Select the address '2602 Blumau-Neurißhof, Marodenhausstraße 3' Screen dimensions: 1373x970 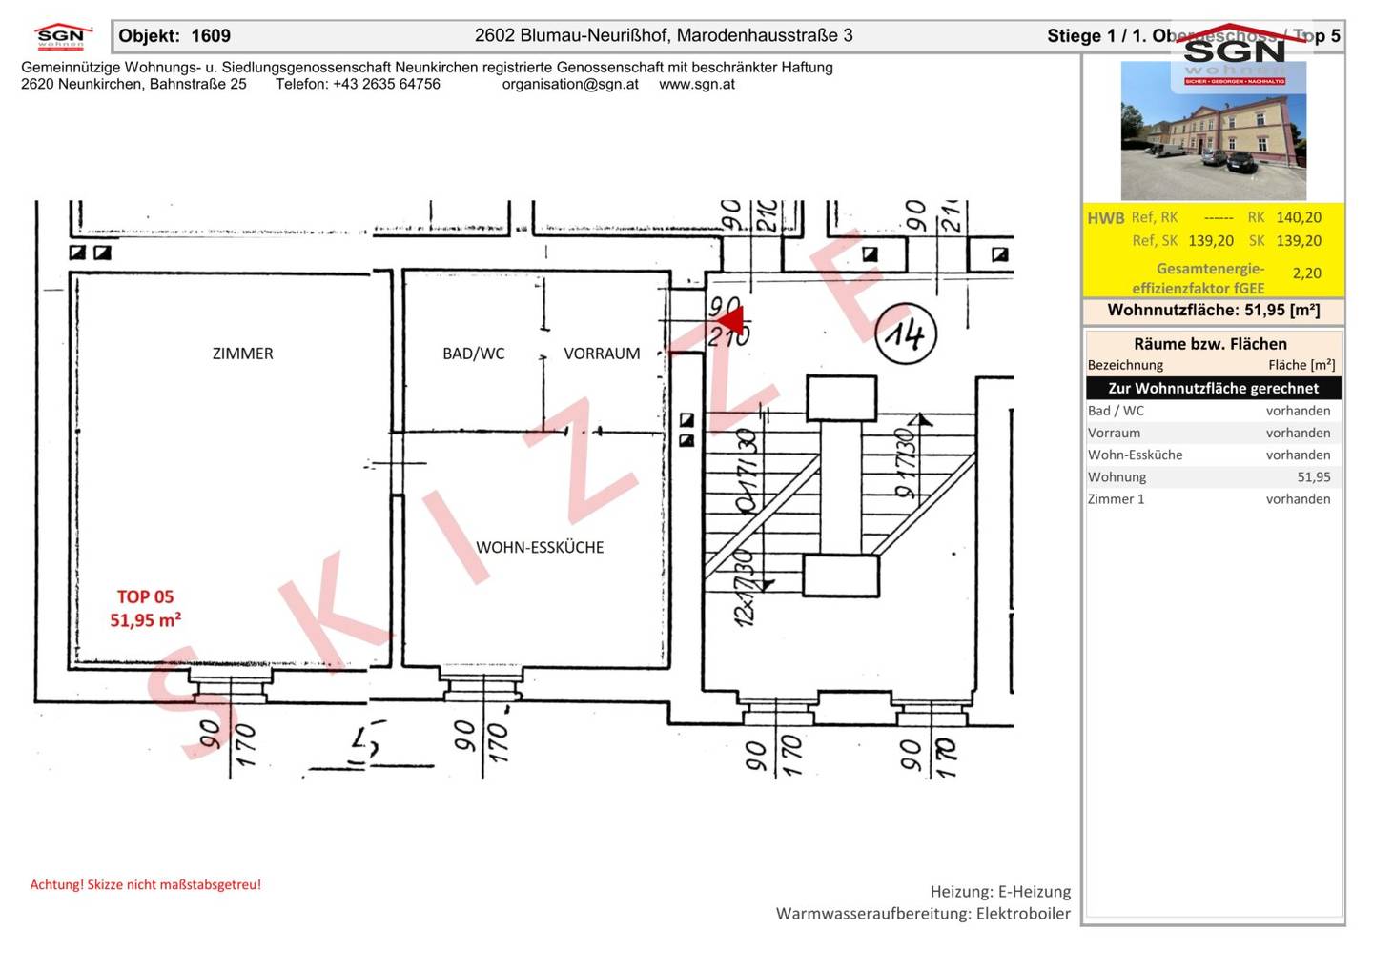click(x=664, y=35)
